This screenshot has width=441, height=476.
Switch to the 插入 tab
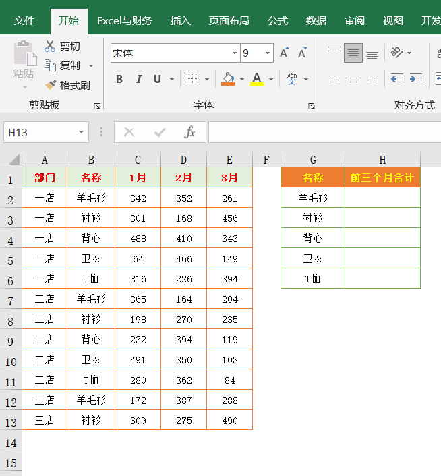(181, 20)
